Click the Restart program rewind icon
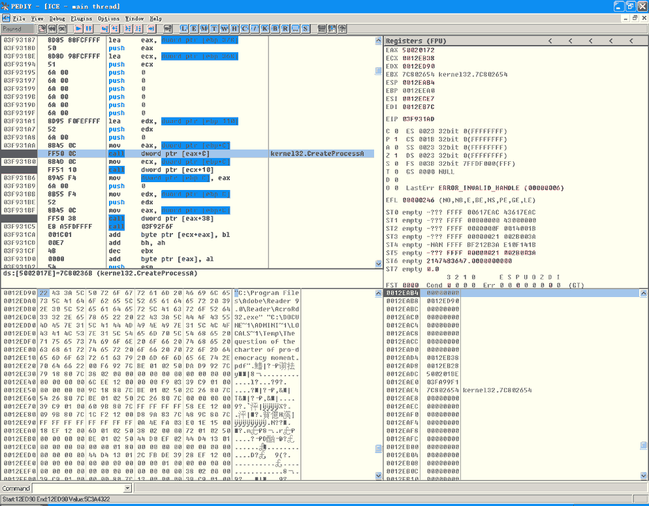The width and height of the screenshot is (649, 506). point(52,29)
